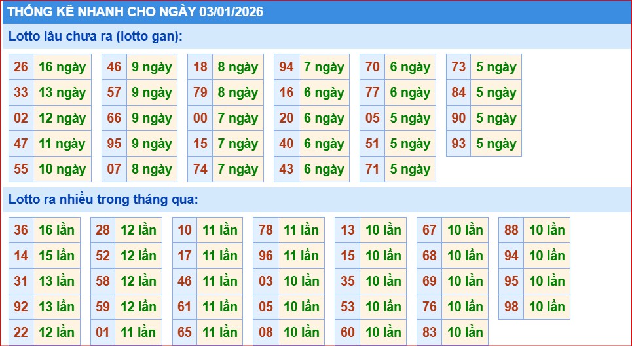Viewport: 632px width, 346px height.
Task: Click the '16 lần' cell
Action: pos(56,230)
